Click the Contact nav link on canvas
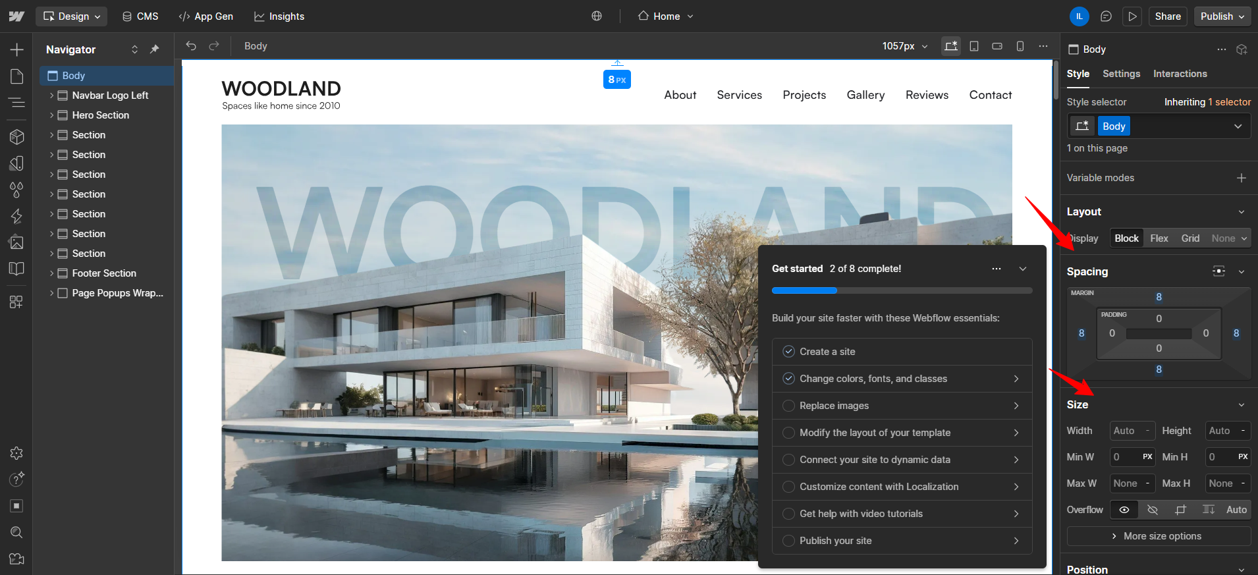Viewport: 1258px width, 575px height. [x=990, y=95]
